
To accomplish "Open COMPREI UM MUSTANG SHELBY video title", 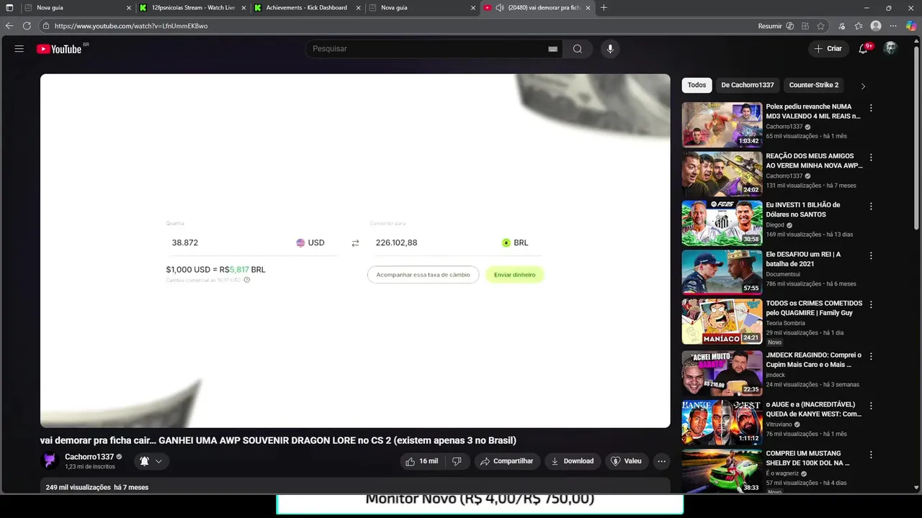I will 807,458.
